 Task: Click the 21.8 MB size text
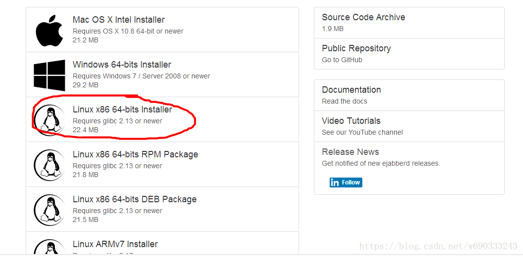tap(86, 175)
